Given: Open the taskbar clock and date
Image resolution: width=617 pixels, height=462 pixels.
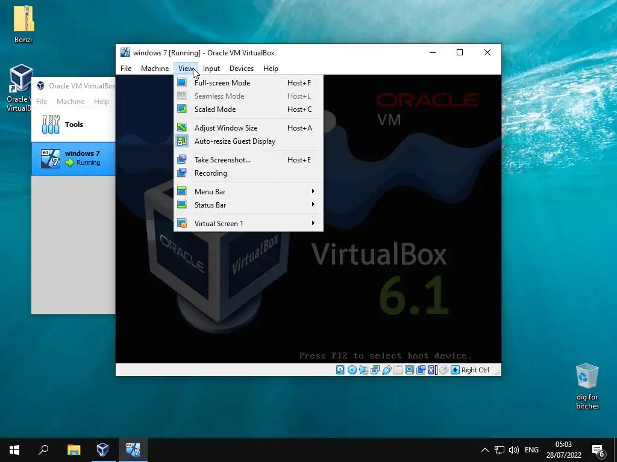Looking at the screenshot, I should [563, 450].
